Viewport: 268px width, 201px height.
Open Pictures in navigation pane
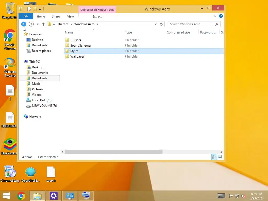[x=37, y=89]
